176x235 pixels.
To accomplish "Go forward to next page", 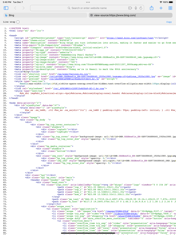I will (23, 8).
